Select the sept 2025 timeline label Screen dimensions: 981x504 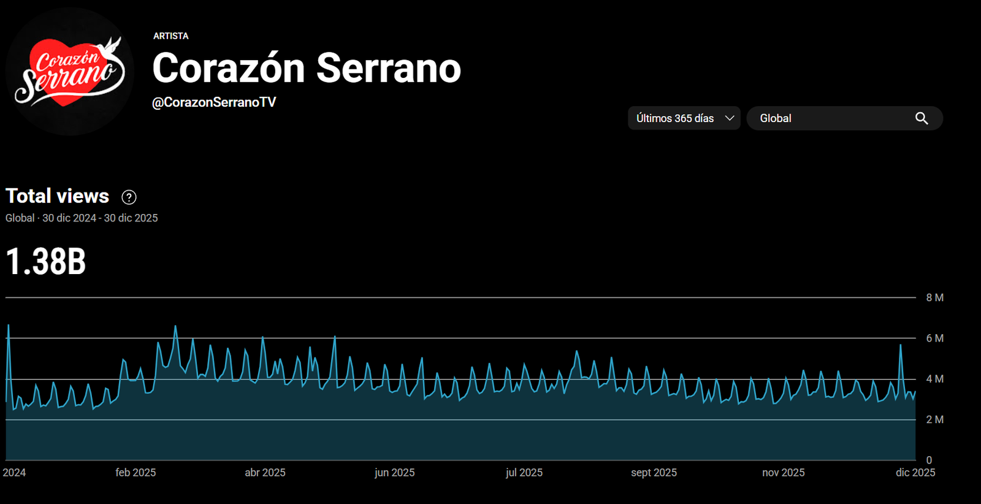[x=654, y=473]
